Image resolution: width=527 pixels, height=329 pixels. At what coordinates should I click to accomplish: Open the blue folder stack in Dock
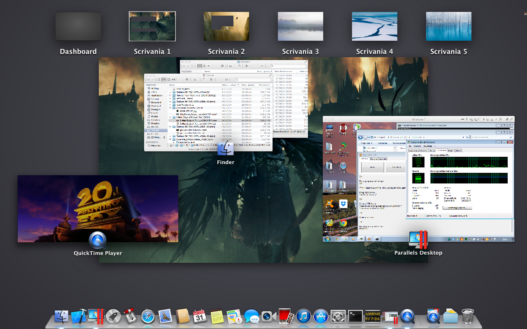tap(450, 316)
